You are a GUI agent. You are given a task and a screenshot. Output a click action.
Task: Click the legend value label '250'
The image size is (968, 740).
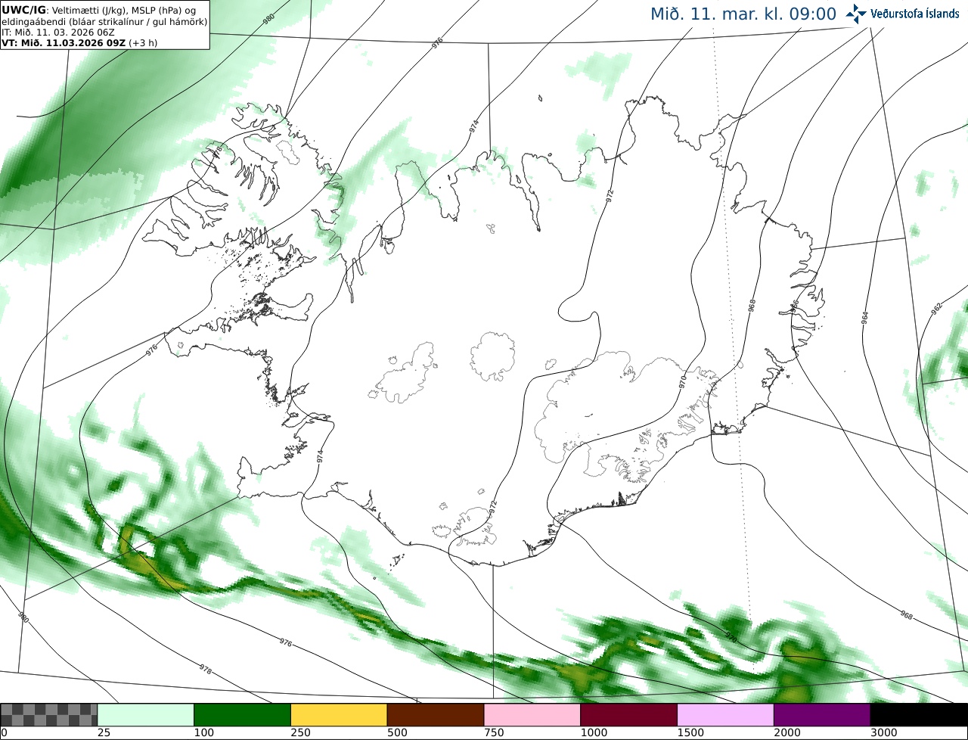(300, 733)
